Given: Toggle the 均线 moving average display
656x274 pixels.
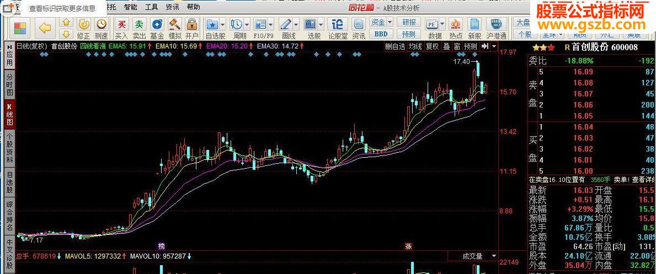Looking at the screenshot, I should tap(415, 46).
